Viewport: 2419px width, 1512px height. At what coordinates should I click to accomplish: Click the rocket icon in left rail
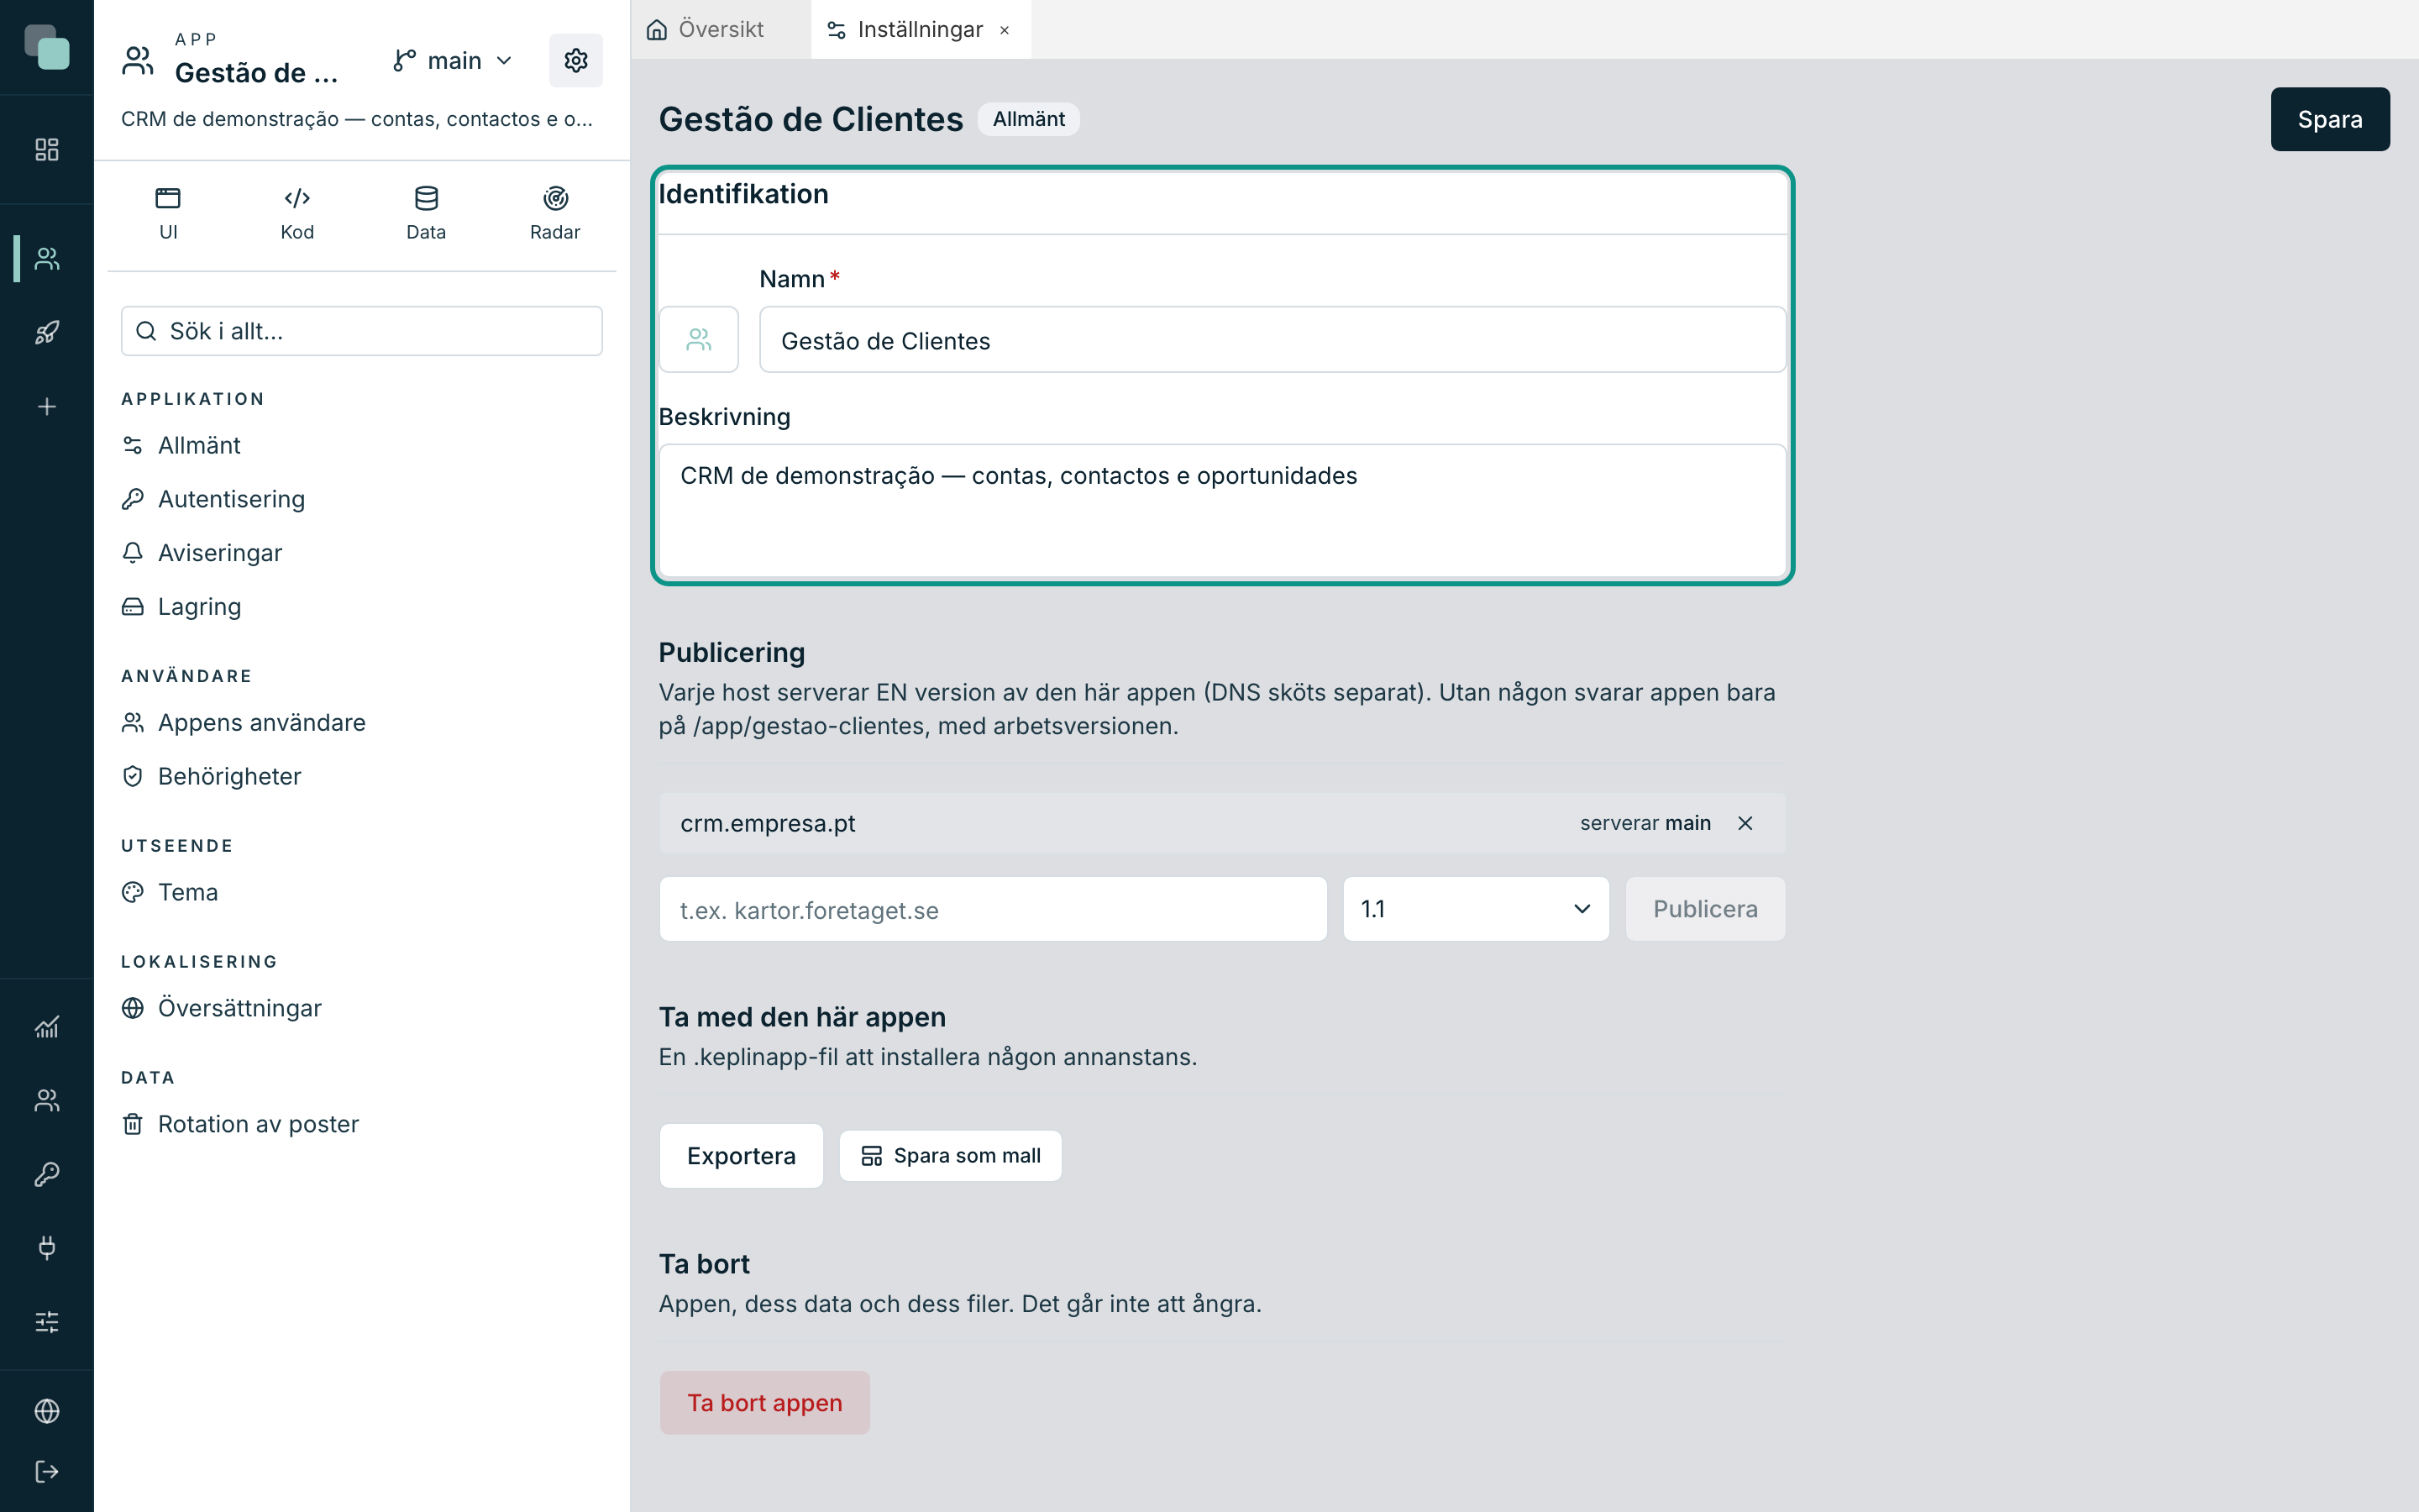click(47, 333)
